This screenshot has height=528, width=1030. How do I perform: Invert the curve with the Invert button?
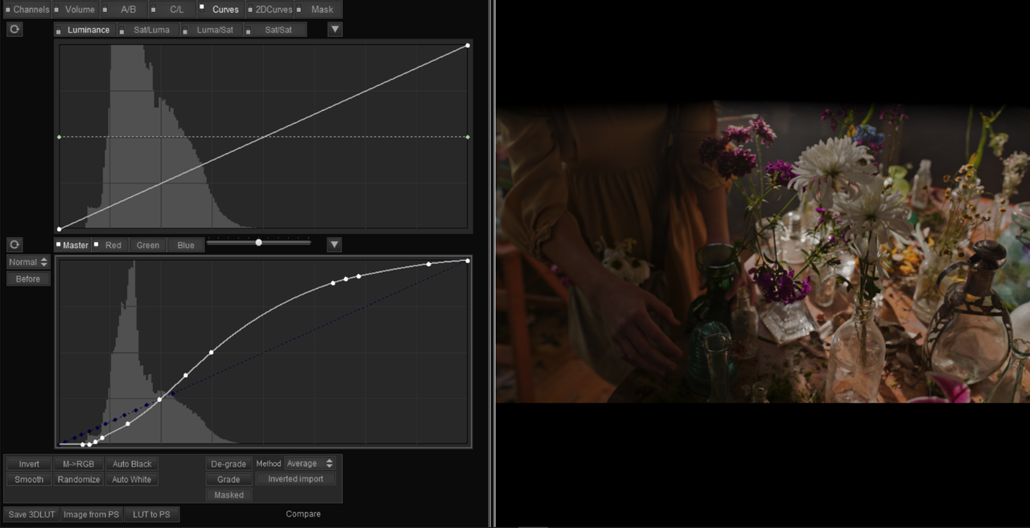click(29, 464)
